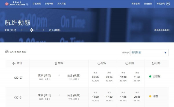Viewport: 174px width, 107px height.
Task: Click the blue dropdown arrow in sort box
Action: (165, 52)
